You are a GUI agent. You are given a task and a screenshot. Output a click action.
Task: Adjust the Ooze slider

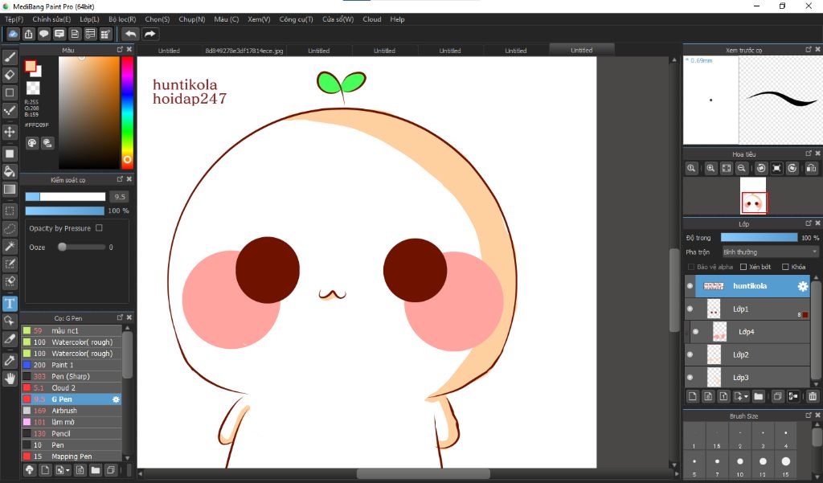pyautogui.click(x=82, y=247)
